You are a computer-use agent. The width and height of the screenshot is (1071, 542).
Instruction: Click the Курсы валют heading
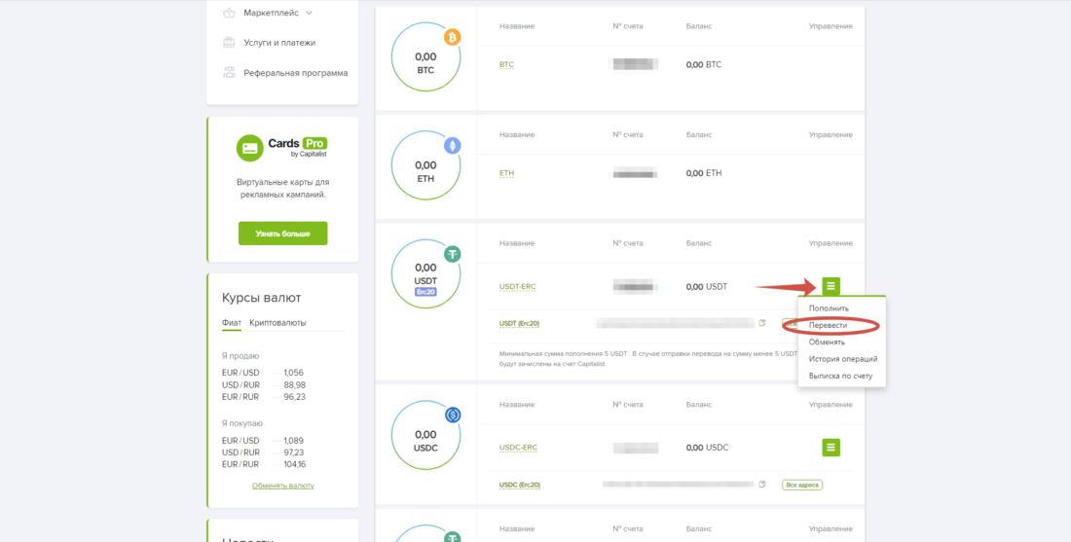(262, 298)
